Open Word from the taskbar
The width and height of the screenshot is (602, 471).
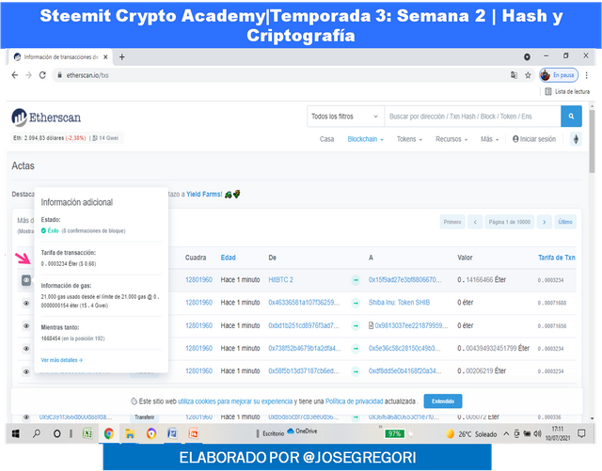(x=172, y=433)
